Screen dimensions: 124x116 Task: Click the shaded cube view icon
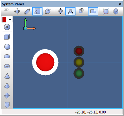click(116, 11)
